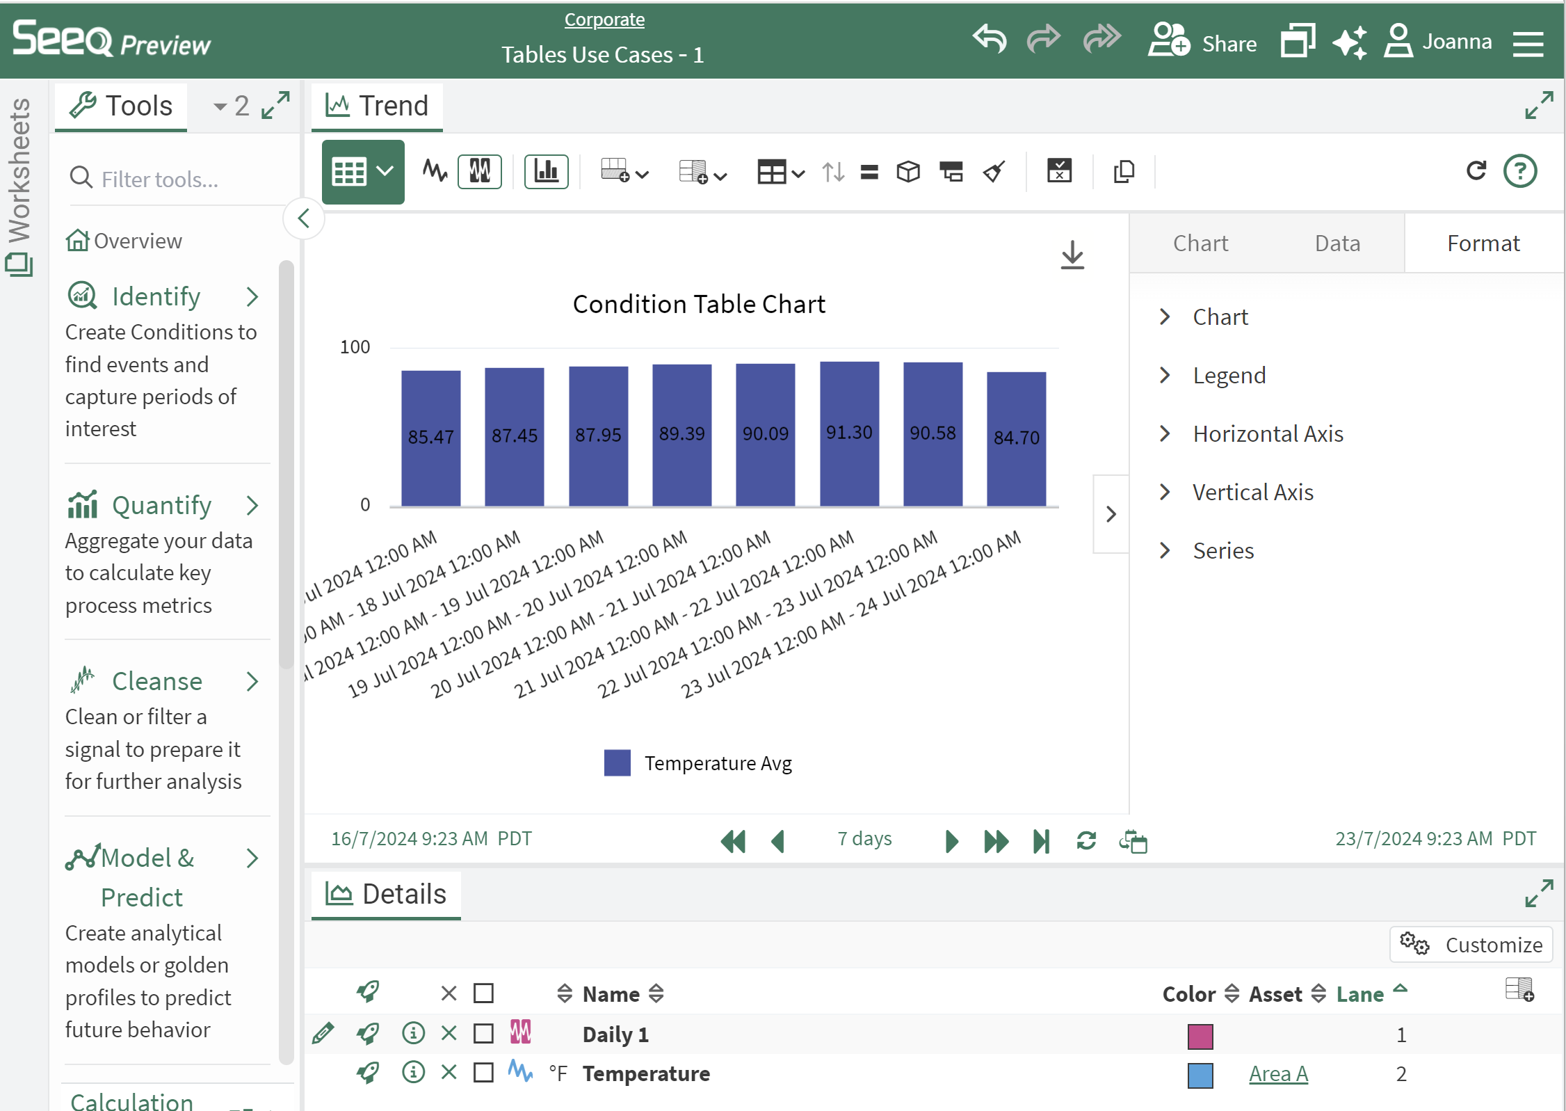Click the cube grid icon in toolbar
Image resolution: width=1566 pixels, height=1111 pixels.
(908, 172)
